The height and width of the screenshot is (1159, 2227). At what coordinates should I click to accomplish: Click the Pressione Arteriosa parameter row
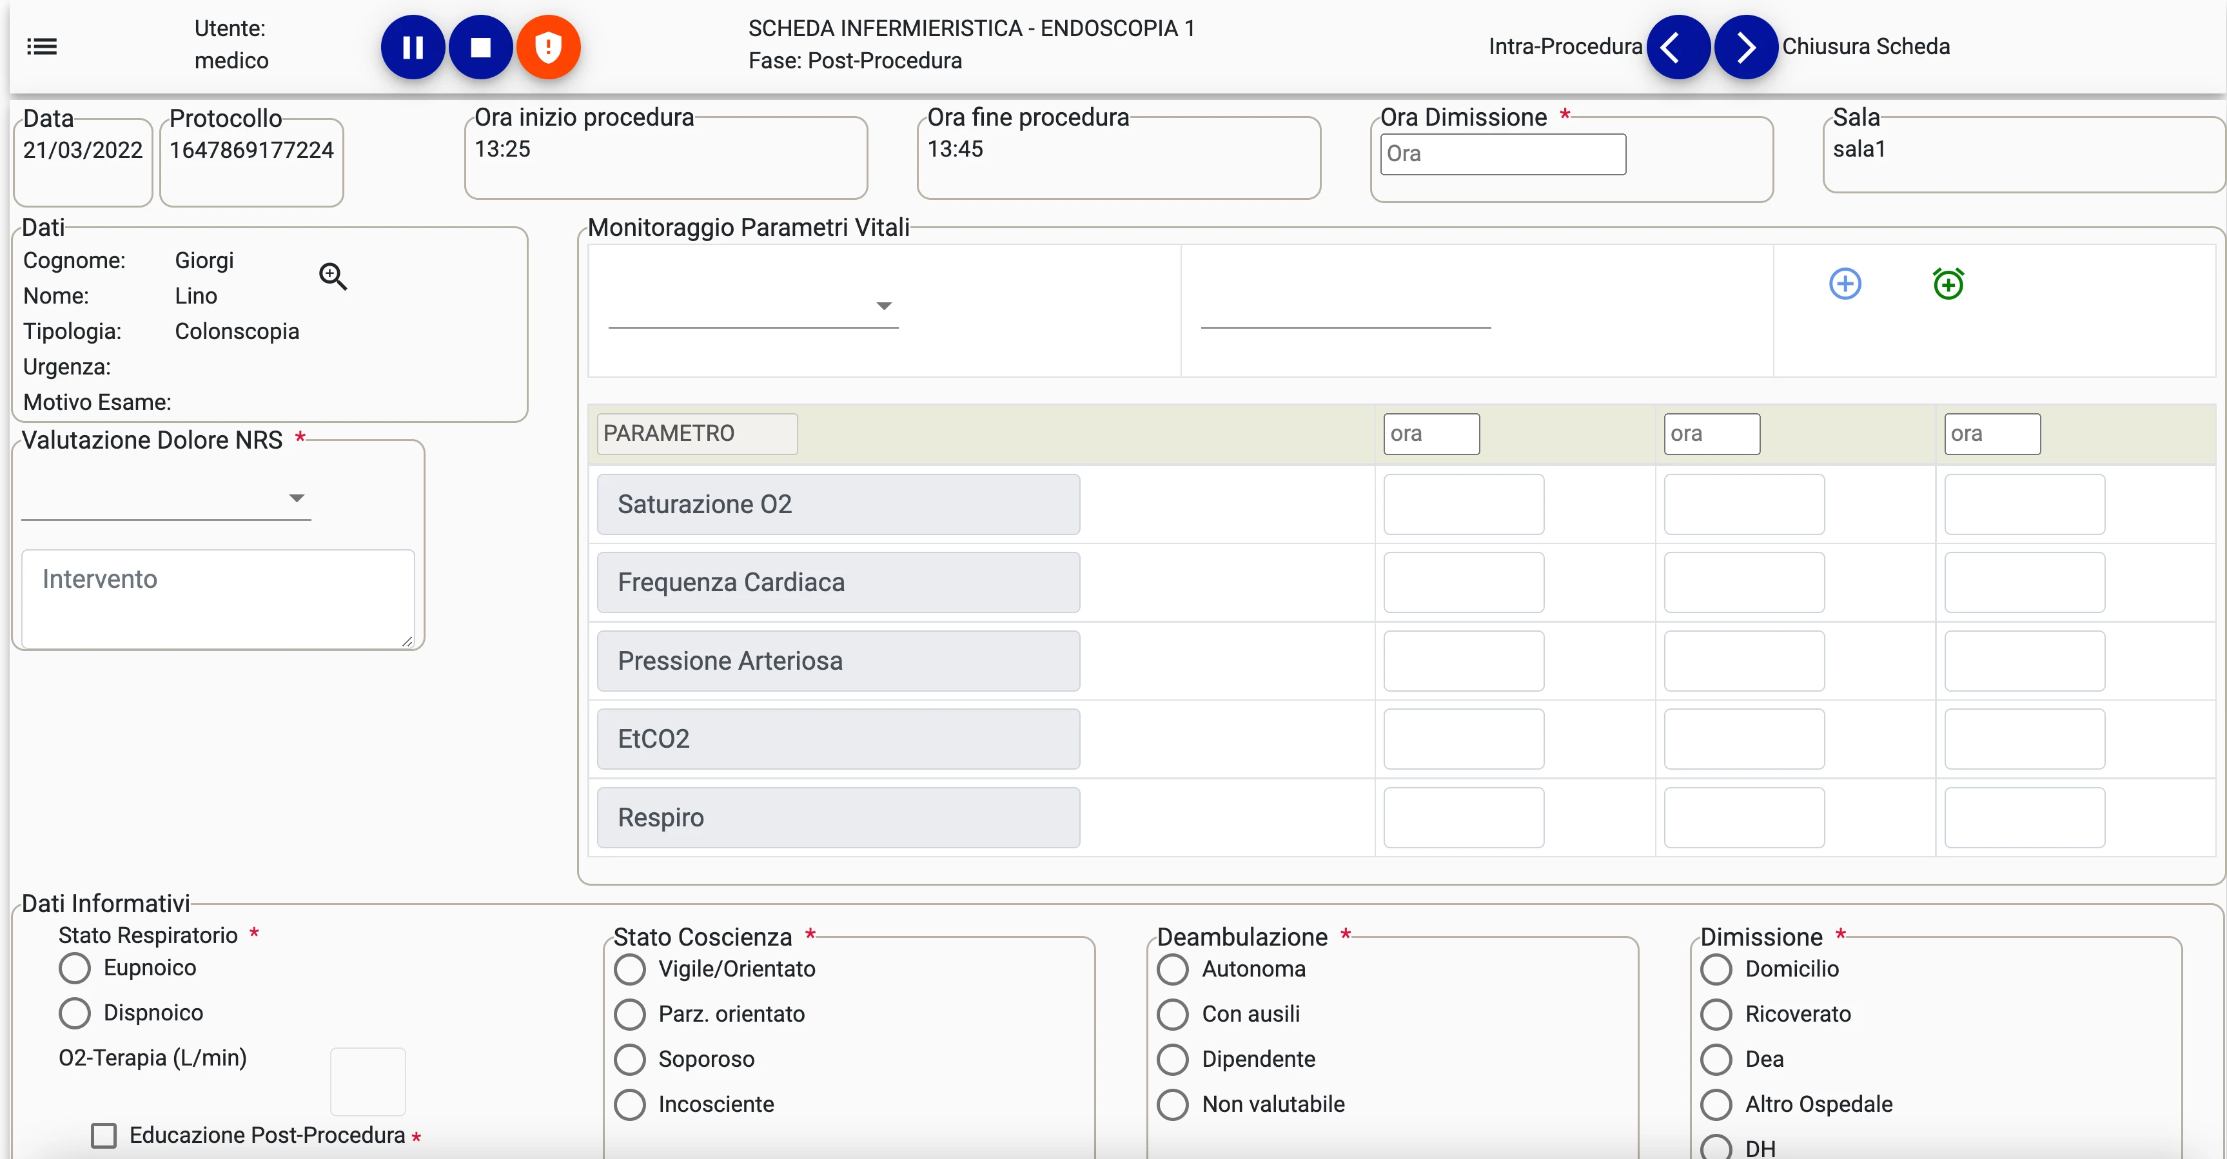click(x=838, y=661)
